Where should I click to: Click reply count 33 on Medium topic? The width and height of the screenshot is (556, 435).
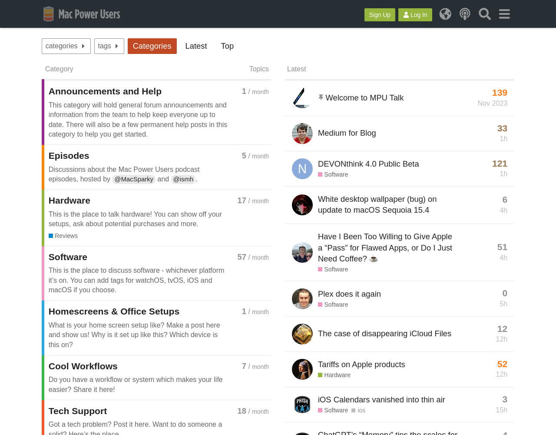click(x=502, y=128)
